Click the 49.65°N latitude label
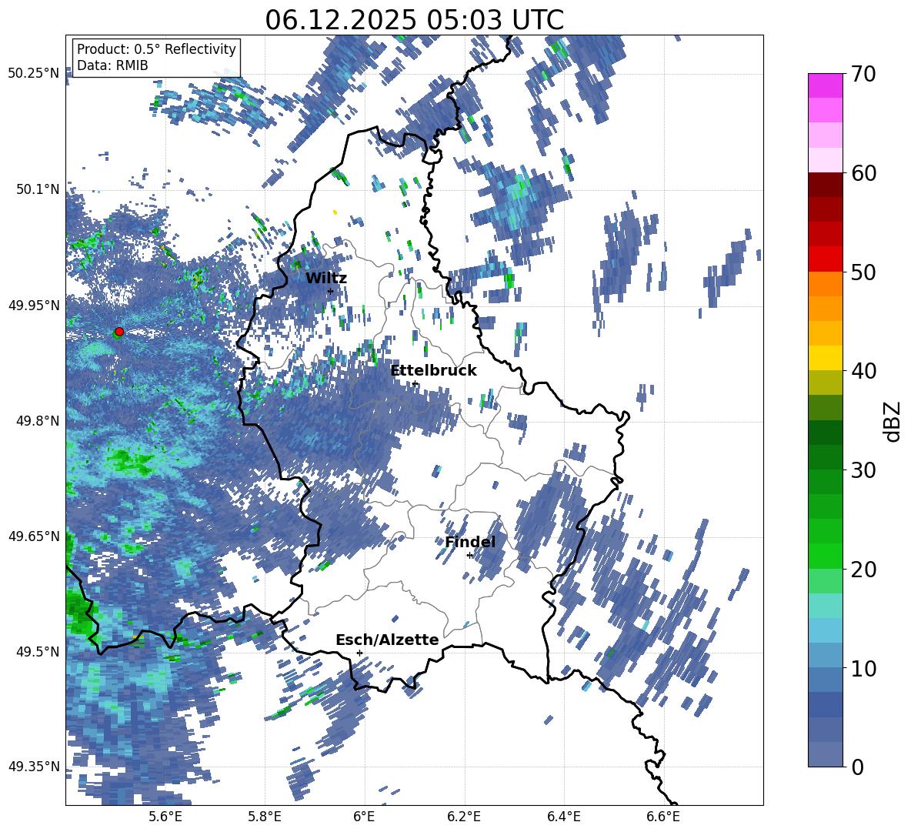Image resolution: width=911 pixels, height=832 pixels. pos(34,536)
